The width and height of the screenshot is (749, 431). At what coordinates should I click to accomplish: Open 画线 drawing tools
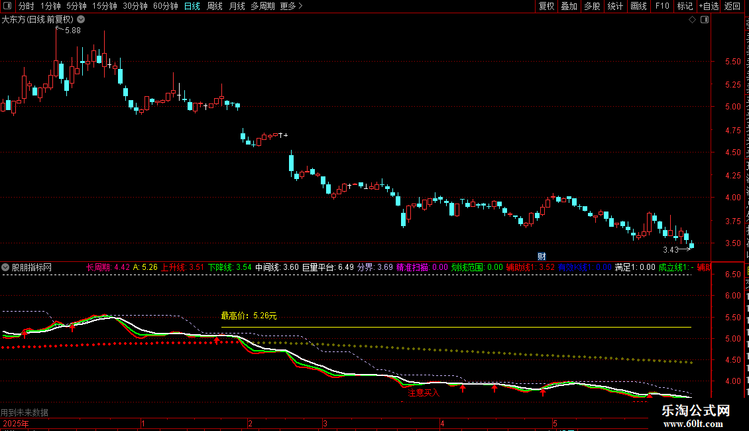[x=638, y=6]
